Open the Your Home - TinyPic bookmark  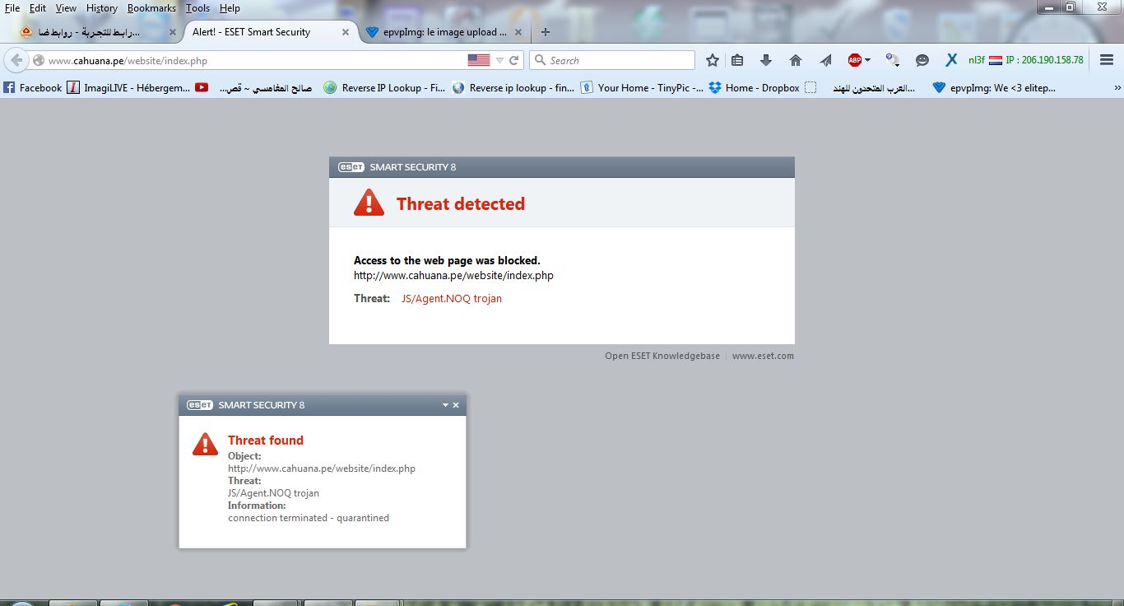pos(642,87)
